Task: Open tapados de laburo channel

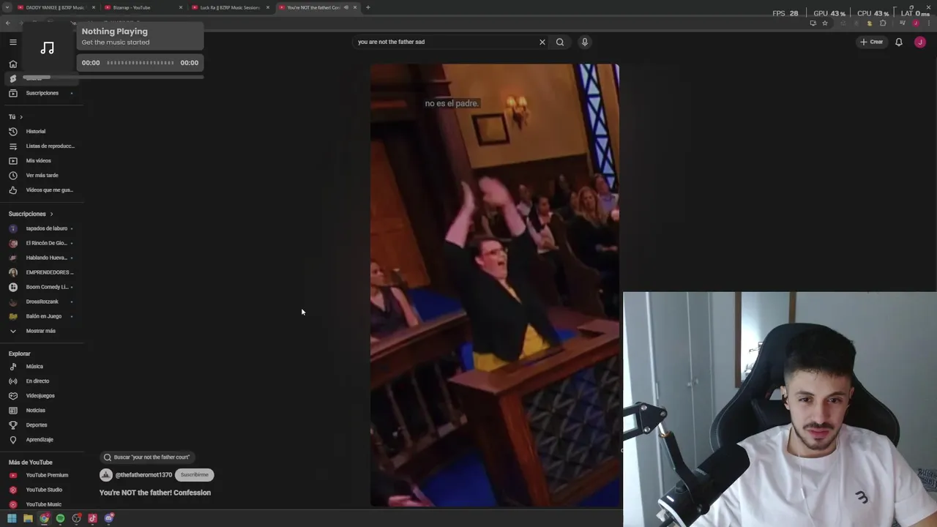Action: (42, 228)
